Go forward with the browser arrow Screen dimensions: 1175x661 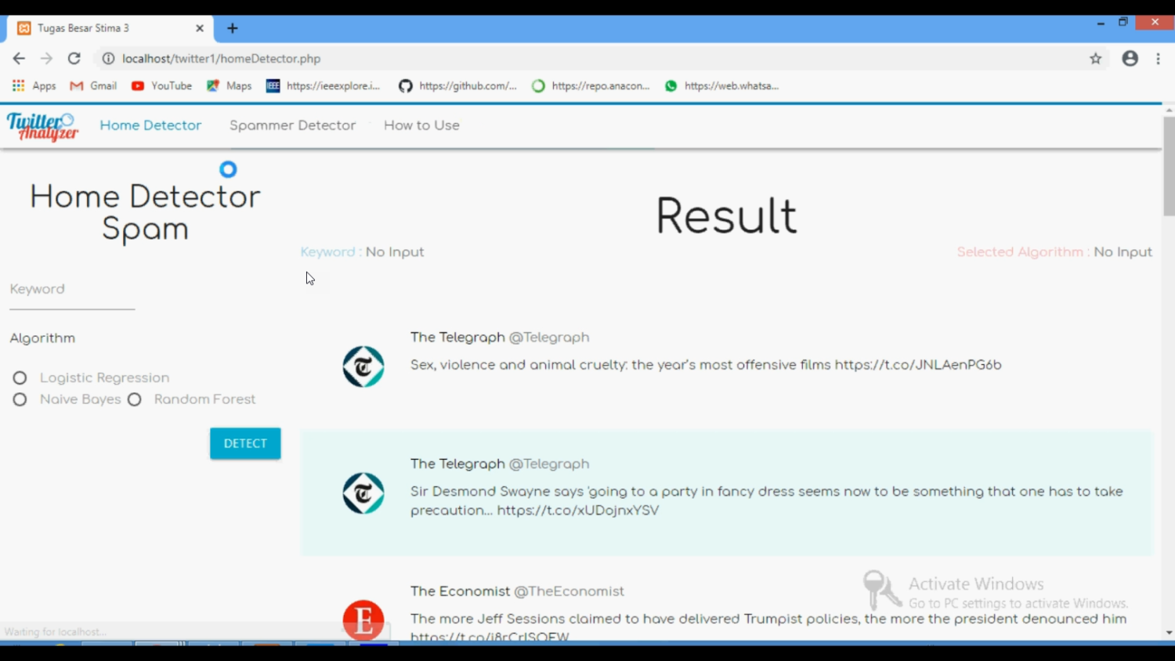[46, 59]
